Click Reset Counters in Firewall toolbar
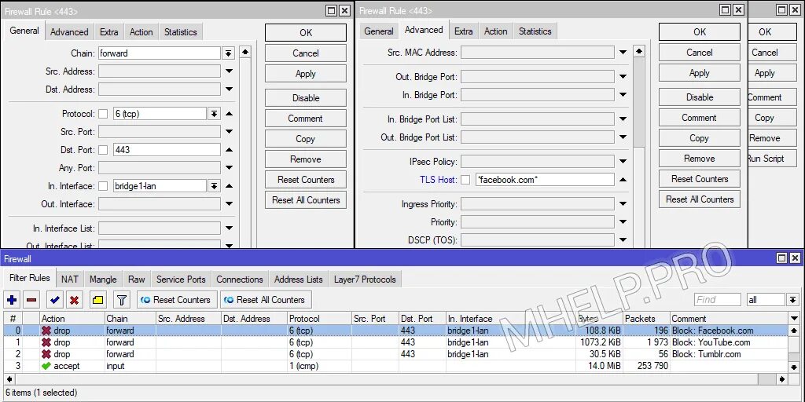Image resolution: width=805 pixels, height=402 pixels. pyautogui.click(x=177, y=300)
